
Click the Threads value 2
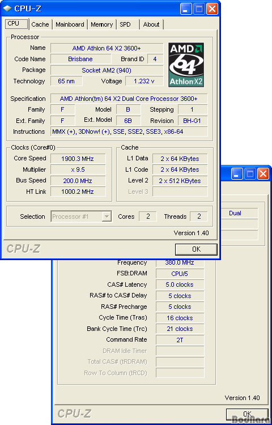click(x=199, y=216)
